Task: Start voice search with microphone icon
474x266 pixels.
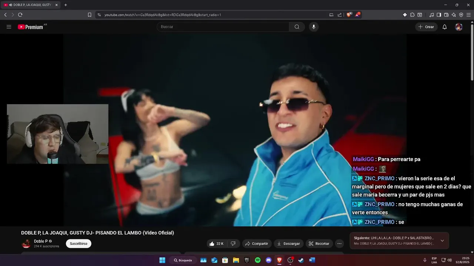Action: tap(314, 27)
